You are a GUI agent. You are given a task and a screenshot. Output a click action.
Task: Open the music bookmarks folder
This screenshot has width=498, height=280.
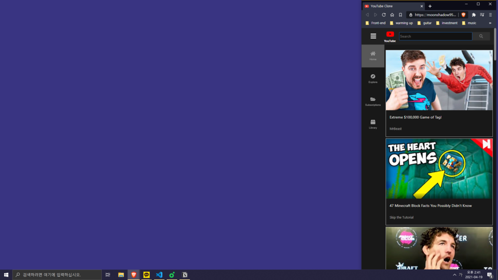(x=469, y=23)
